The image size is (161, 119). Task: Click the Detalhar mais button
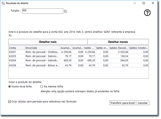pyautogui.click(x=48, y=42)
